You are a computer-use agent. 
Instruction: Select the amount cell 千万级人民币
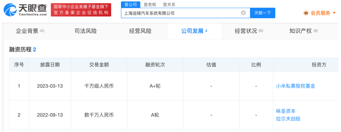click(x=99, y=86)
